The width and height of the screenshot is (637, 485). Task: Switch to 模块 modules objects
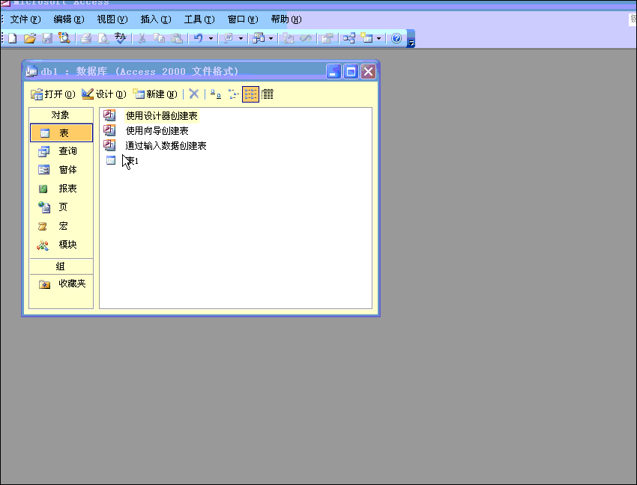pos(61,245)
